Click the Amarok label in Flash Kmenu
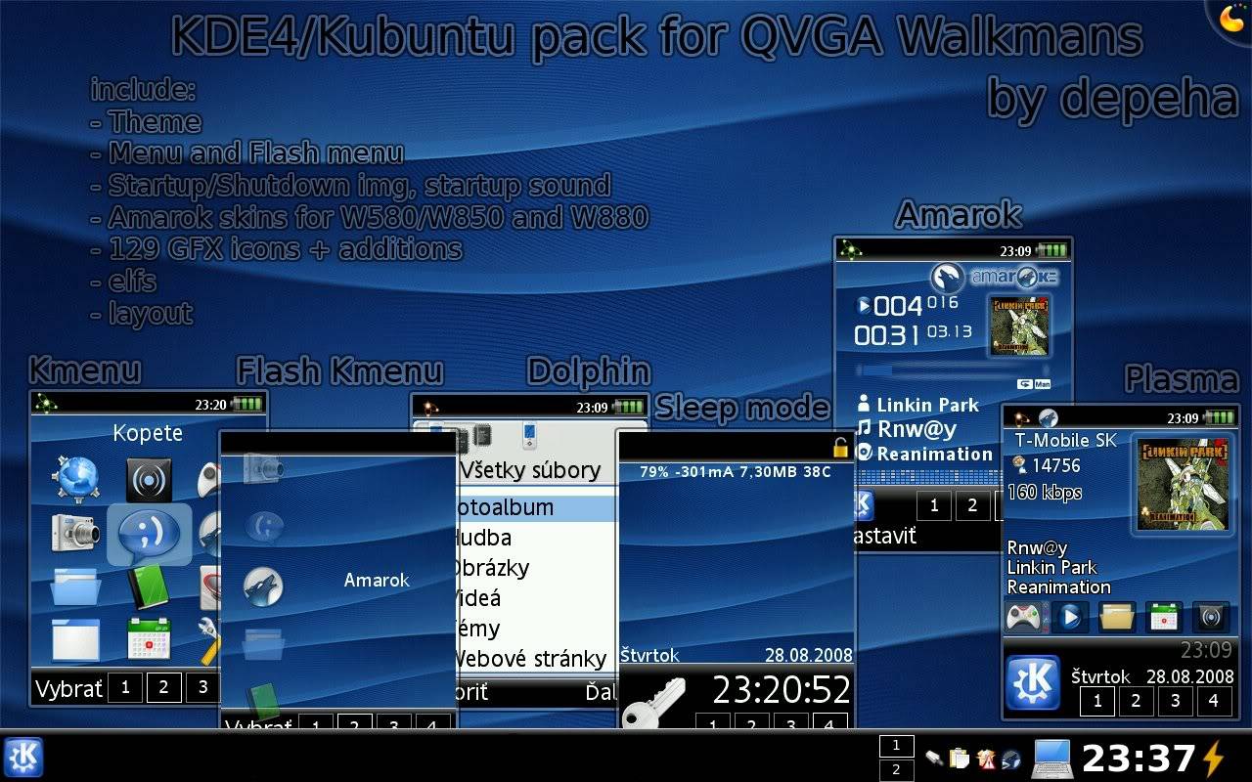 377,580
